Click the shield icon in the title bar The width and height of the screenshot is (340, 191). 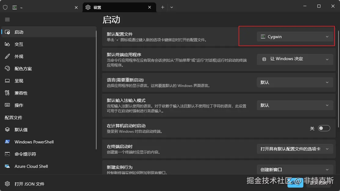pyautogui.click(x=5, y=7)
